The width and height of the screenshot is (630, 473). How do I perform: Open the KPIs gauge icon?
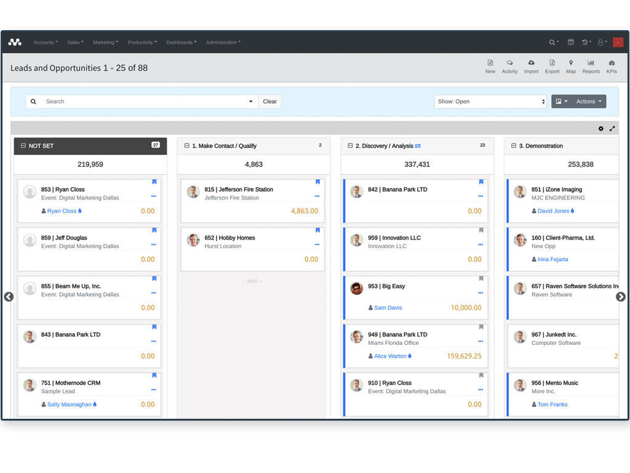tap(612, 63)
